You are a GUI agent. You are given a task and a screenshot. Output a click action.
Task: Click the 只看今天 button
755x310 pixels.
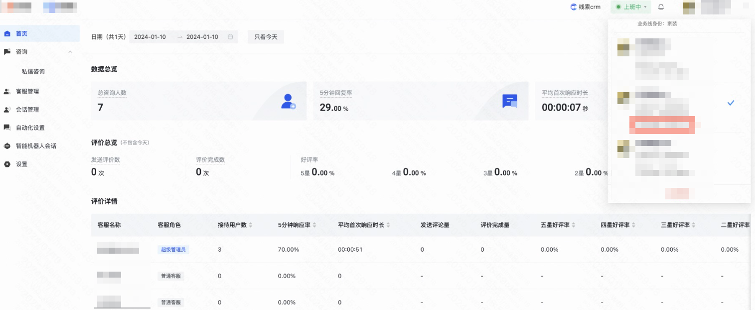(x=265, y=36)
